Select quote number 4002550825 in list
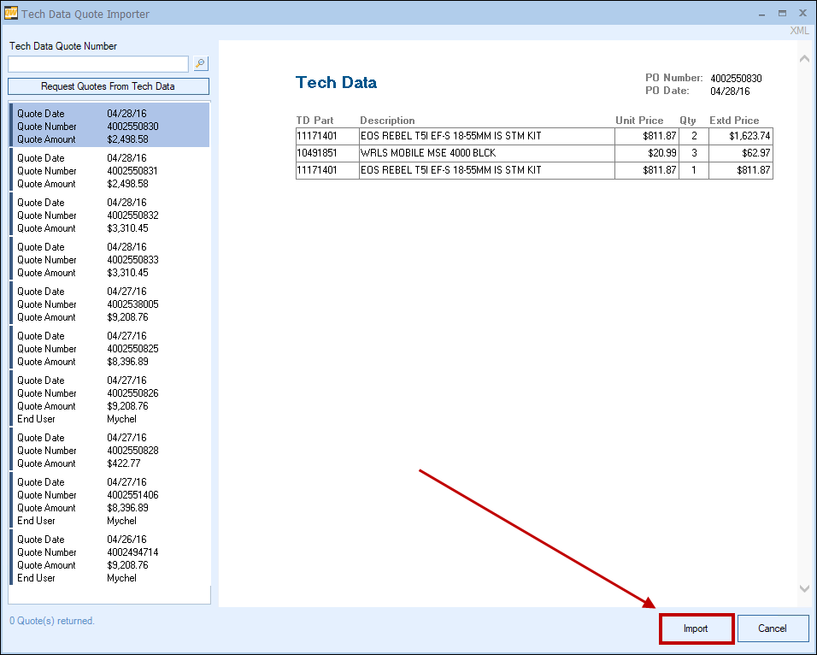The height and width of the screenshot is (655, 817). coord(109,348)
